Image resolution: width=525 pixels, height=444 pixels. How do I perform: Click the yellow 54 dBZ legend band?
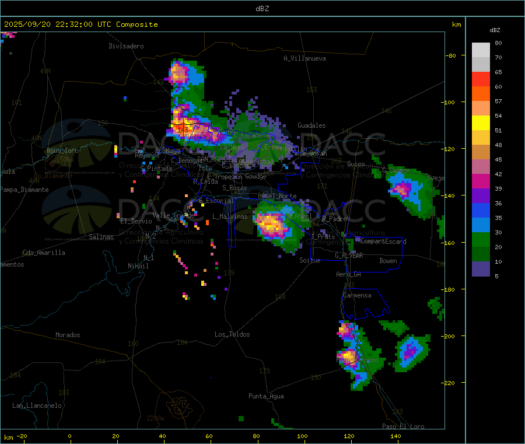pyautogui.click(x=481, y=123)
